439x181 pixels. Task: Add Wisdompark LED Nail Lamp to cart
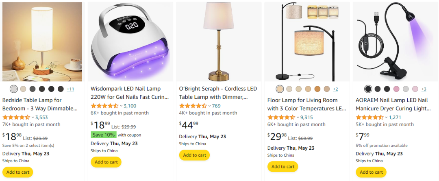coord(106,162)
